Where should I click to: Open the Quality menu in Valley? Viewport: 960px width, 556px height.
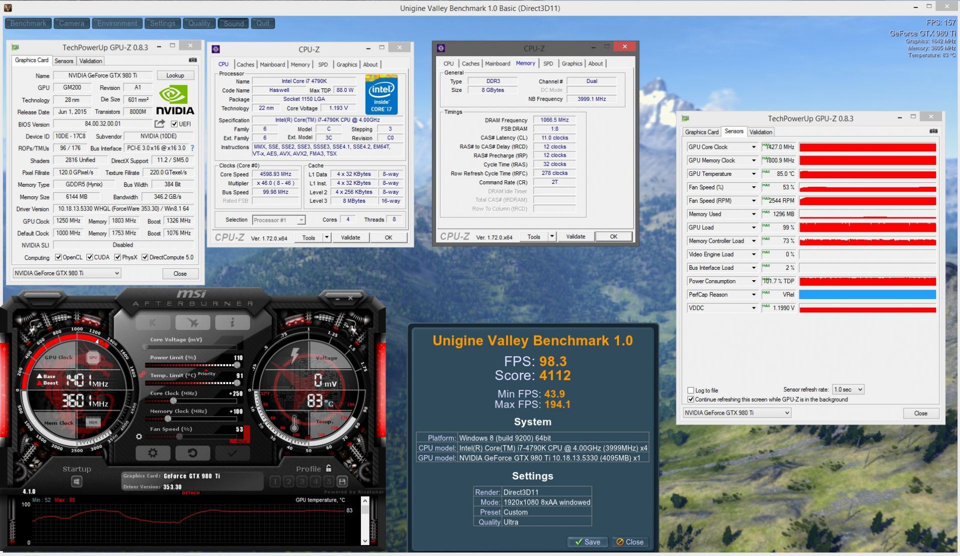click(x=199, y=23)
